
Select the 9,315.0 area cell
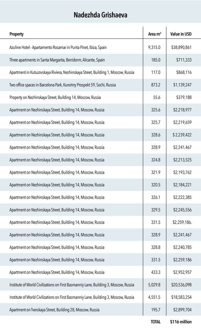[154, 47]
